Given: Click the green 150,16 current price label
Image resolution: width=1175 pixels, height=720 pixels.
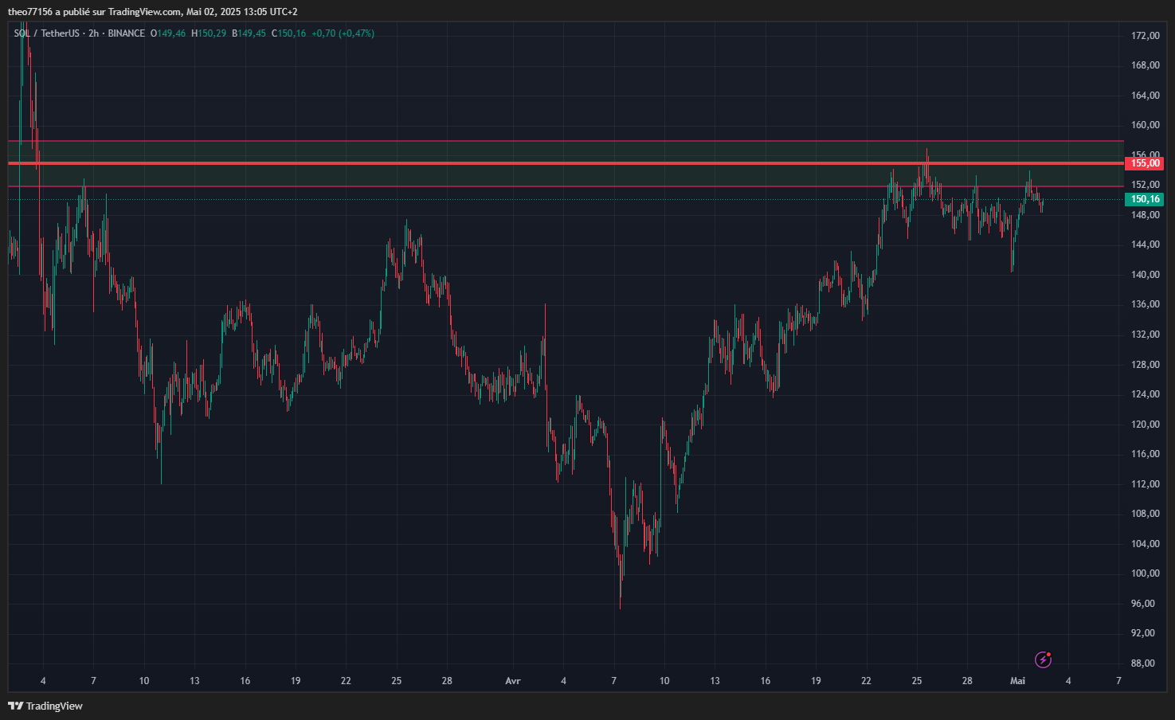Looking at the screenshot, I should [x=1145, y=199].
